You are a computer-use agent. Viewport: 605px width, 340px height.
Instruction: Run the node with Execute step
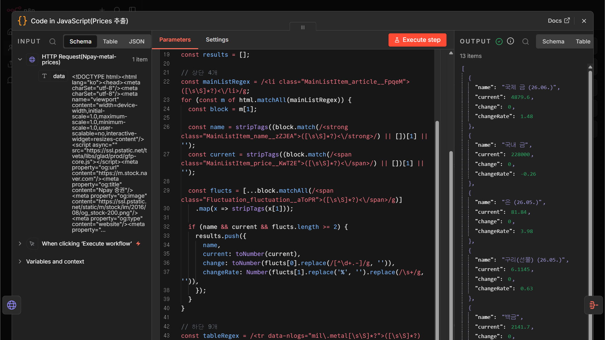pyautogui.click(x=417, y=40)
